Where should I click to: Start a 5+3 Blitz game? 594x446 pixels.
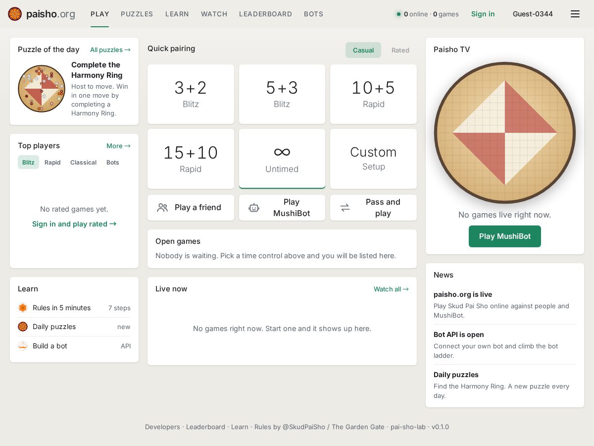click(282, 94)
